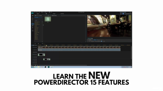Select the Geometric transition category
Viewport: 163px width, 91px height.
(x=37, y=32)
